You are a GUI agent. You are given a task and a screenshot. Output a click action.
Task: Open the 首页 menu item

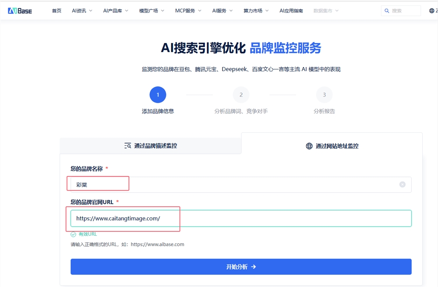tap(57, 10)
